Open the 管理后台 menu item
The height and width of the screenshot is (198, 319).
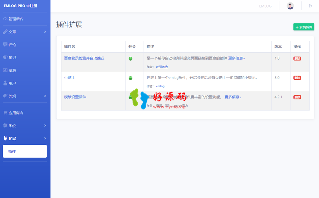(25, 19)
